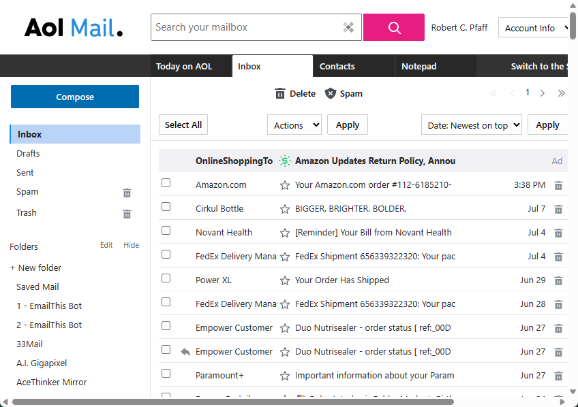Star the Amazon.com email
The width and height of the screenshot is (578, 407).
pyautogui.click(x=284, y=184)
